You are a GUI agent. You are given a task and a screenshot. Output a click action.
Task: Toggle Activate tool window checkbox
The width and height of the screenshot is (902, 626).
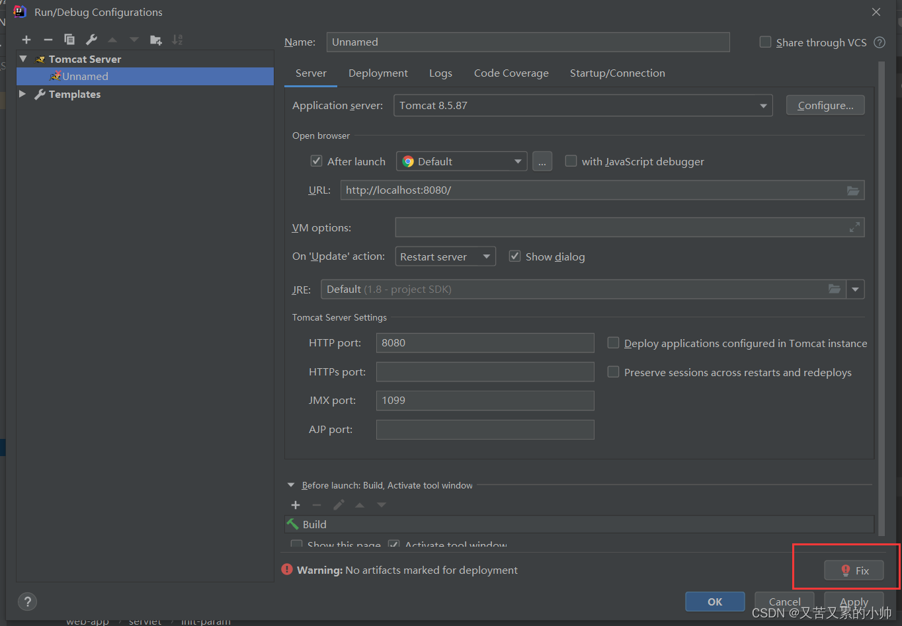[393, 545]
